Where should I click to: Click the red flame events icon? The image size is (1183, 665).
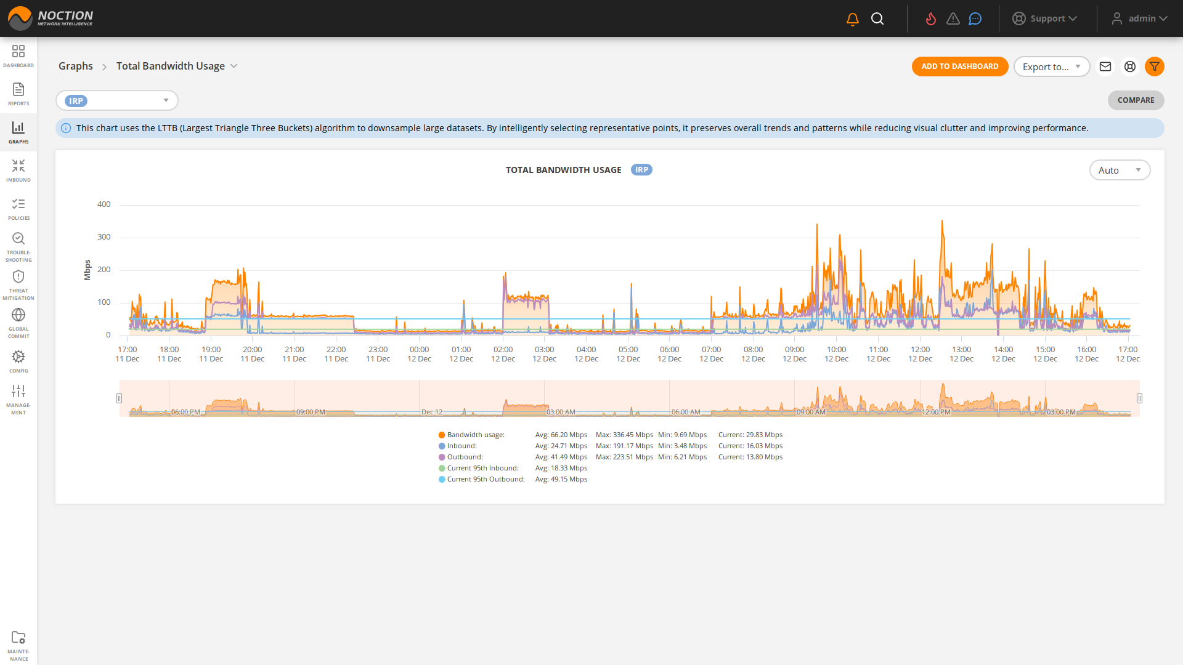[931, 18]
